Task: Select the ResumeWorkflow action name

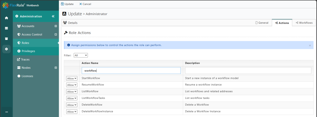Action: 93,85
